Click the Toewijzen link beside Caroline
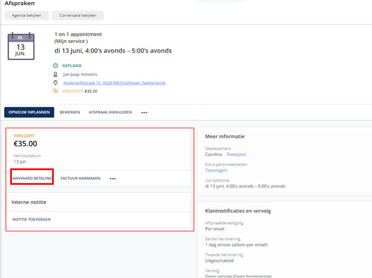 (x=236, y=154)
